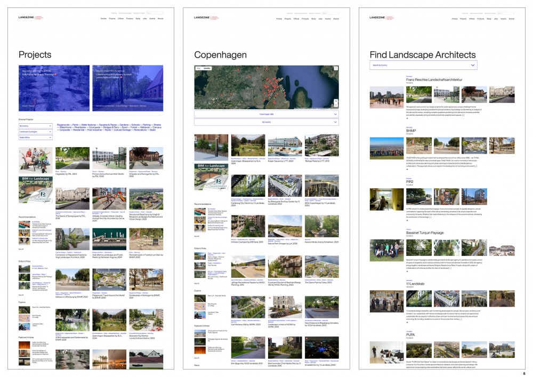Click BIM for Landscape ad on Projects page
Screen dimensions: 533x377
point(35,188)
